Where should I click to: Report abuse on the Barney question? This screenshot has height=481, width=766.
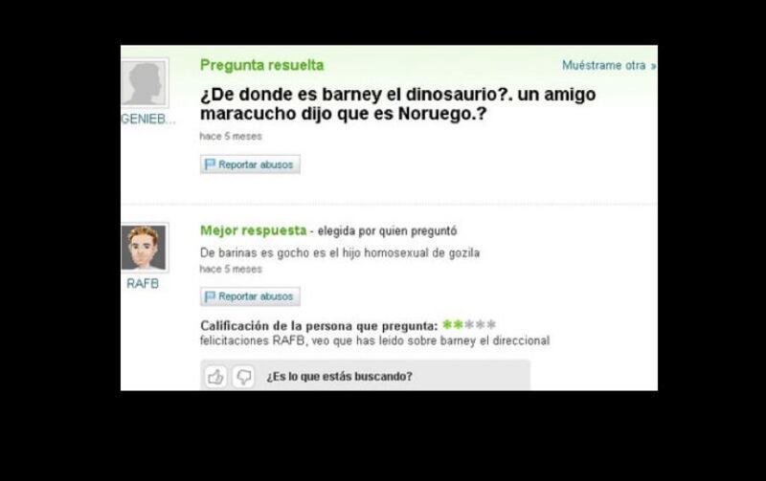250,164
